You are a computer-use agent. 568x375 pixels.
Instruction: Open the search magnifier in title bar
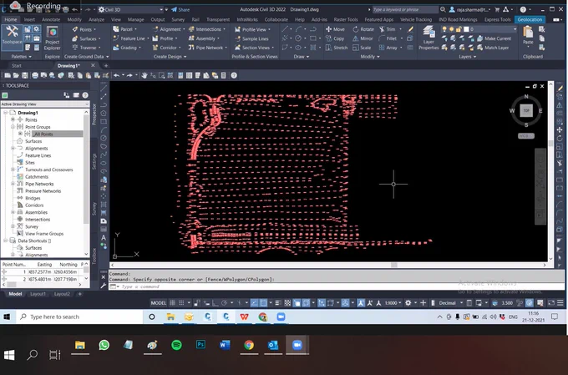tap(443, 9)
